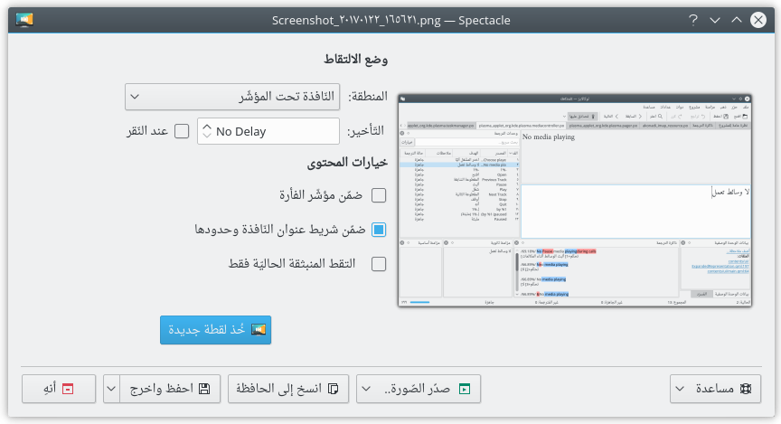The height and width of the screenshot is (424, 781).
Task: Uncheck ضمّن شريط عنوان النّافذة وحدودها option
Action: pyautogui.click(x=379, y=230)
